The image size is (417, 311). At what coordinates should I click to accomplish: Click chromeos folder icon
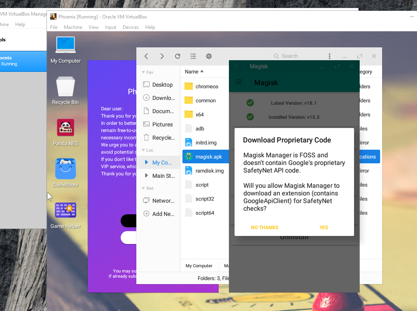point(188,86)
